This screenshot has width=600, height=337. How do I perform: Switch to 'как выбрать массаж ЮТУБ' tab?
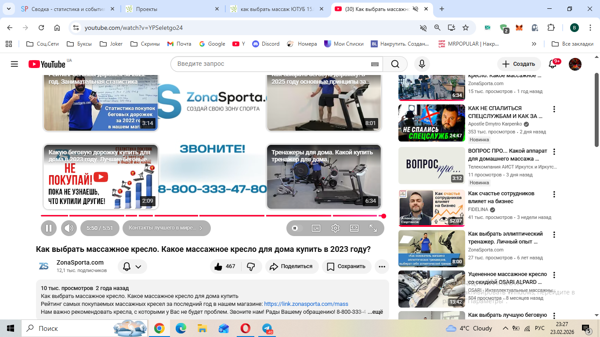pyautogui.click(x=276, y=9)
